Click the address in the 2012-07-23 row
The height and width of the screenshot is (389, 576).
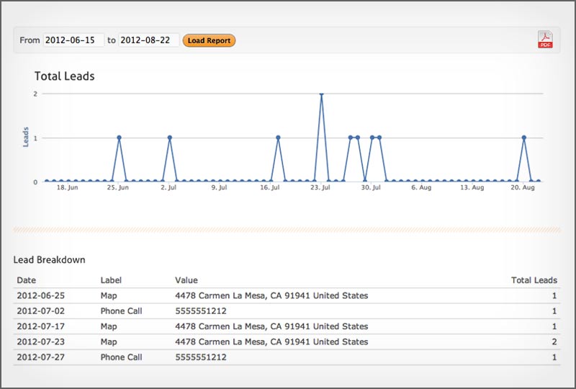271,342
